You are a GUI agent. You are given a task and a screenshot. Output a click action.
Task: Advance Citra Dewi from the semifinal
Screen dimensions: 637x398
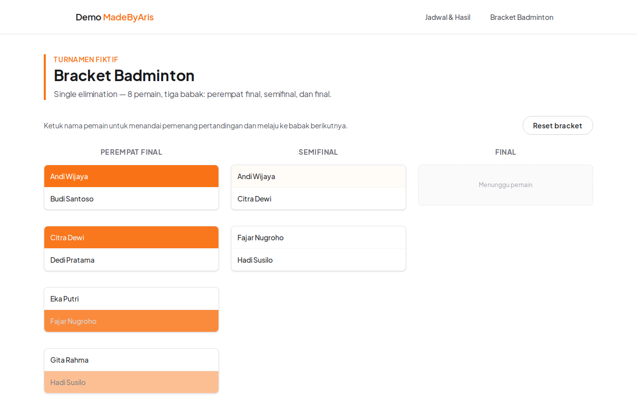point(318,199)
